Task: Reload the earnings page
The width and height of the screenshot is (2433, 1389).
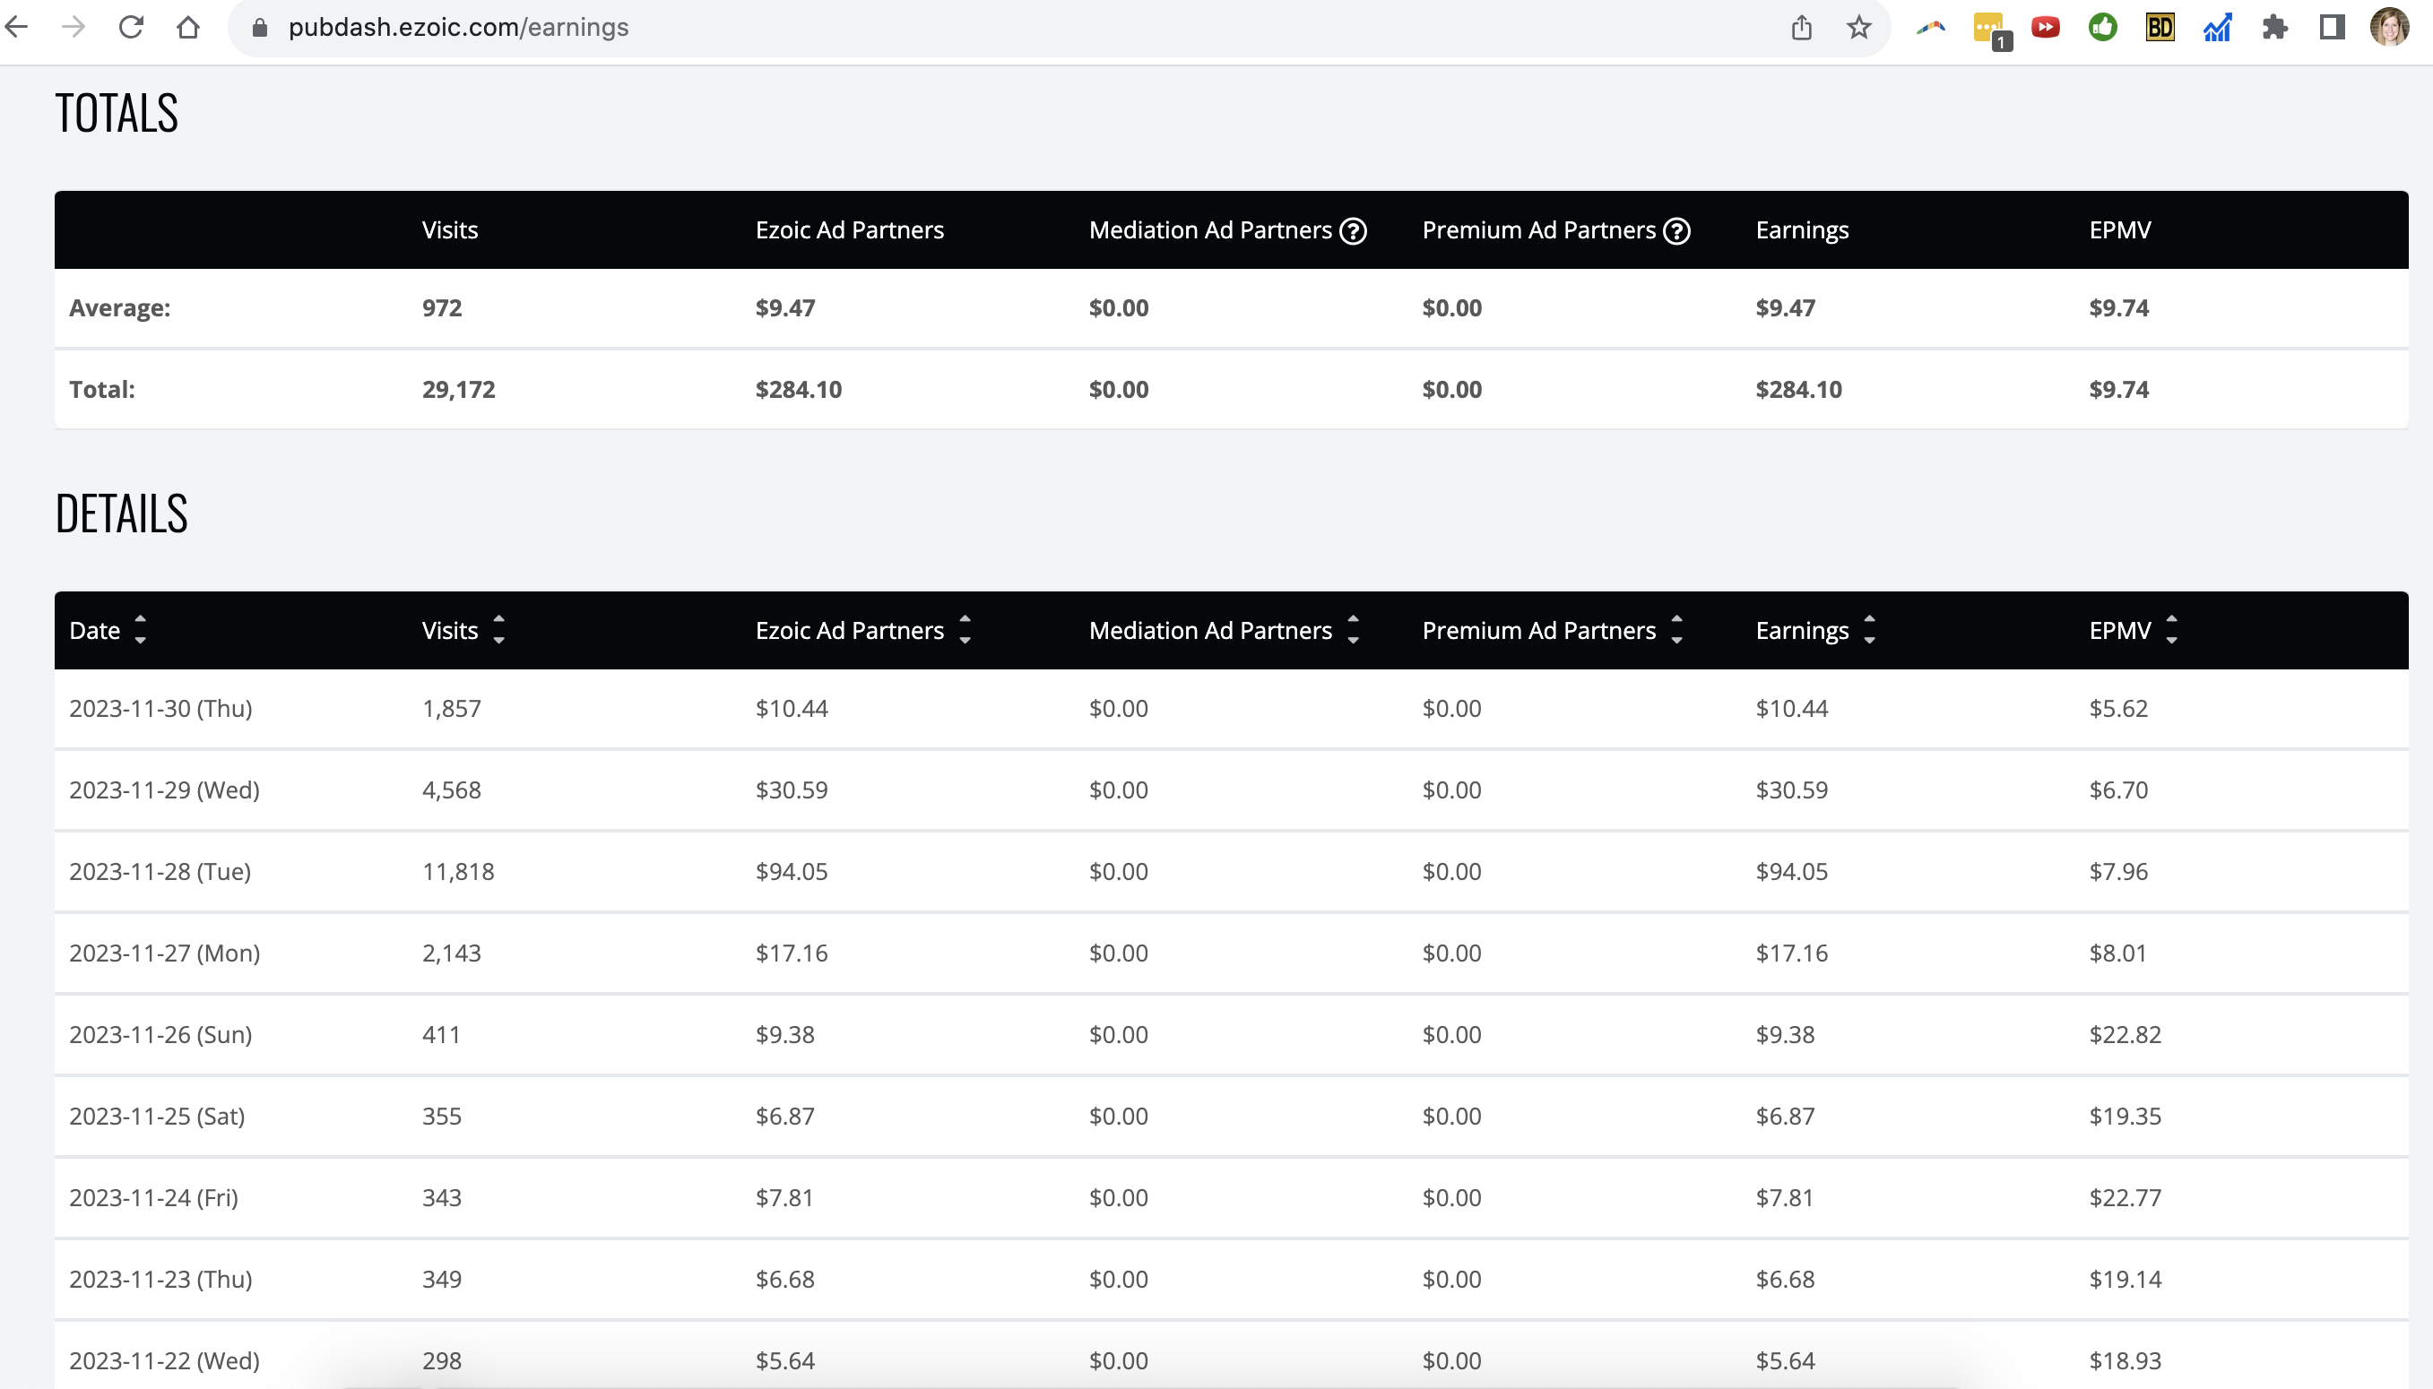Action: [131, 27]
